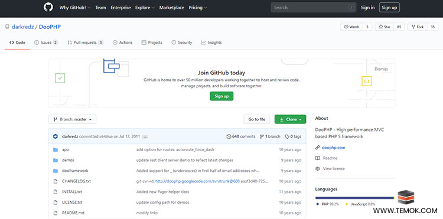Dismiss the Join GitHub banner
The height and width of the screenshot is (219, 443).
point(381,69)
